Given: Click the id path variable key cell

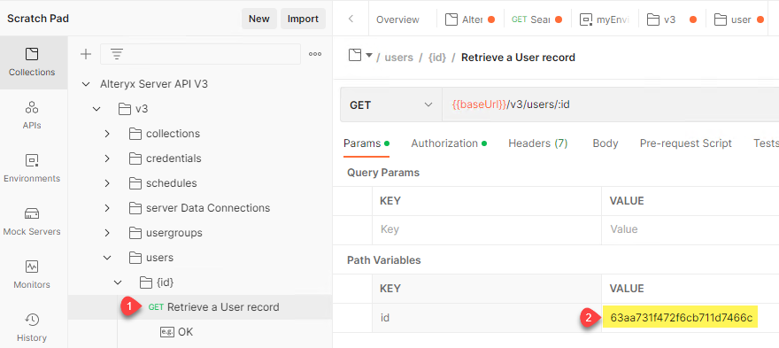Looking at the screenshot, I should pyautogui.click(x=487, y=318).
